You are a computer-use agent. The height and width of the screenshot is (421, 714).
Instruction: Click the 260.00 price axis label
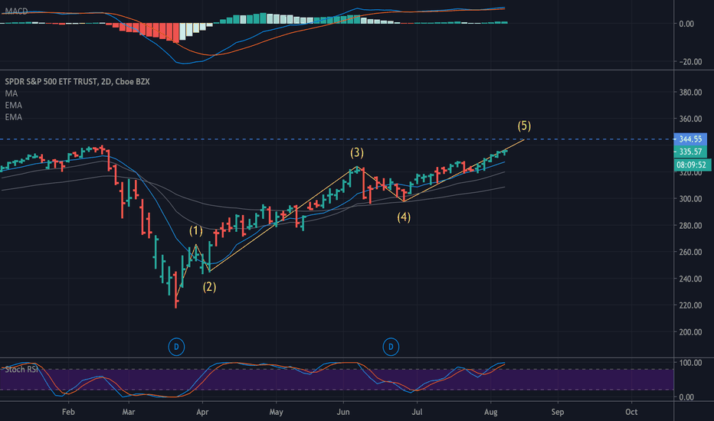[690, 252]
